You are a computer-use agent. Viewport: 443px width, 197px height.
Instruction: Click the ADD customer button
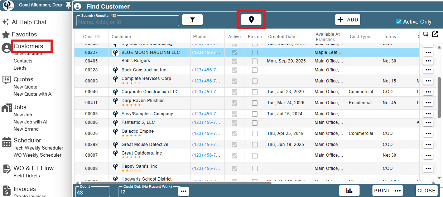tap(348, 20)
